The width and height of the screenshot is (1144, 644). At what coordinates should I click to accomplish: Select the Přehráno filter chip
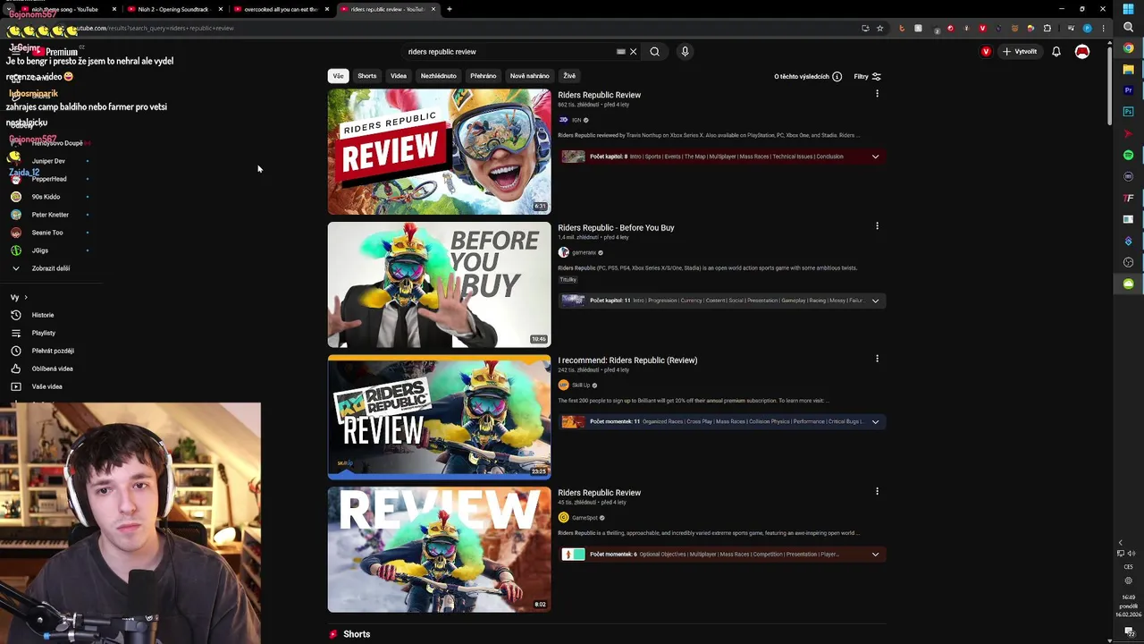click(484, 76)
